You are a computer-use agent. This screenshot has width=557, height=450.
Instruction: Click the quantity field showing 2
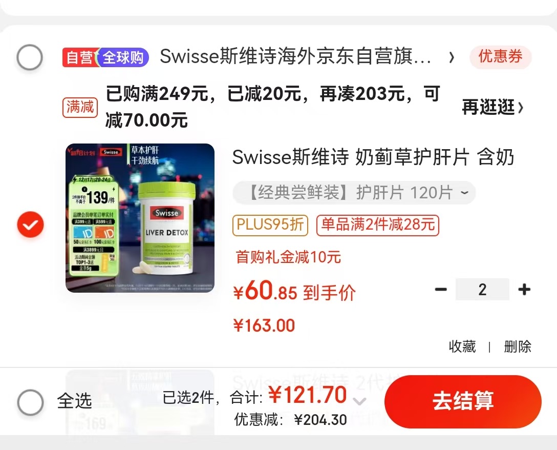coord(482,289)
